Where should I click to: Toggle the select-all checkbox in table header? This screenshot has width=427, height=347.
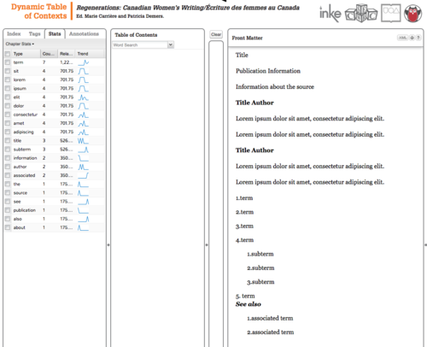coord(8,54)
